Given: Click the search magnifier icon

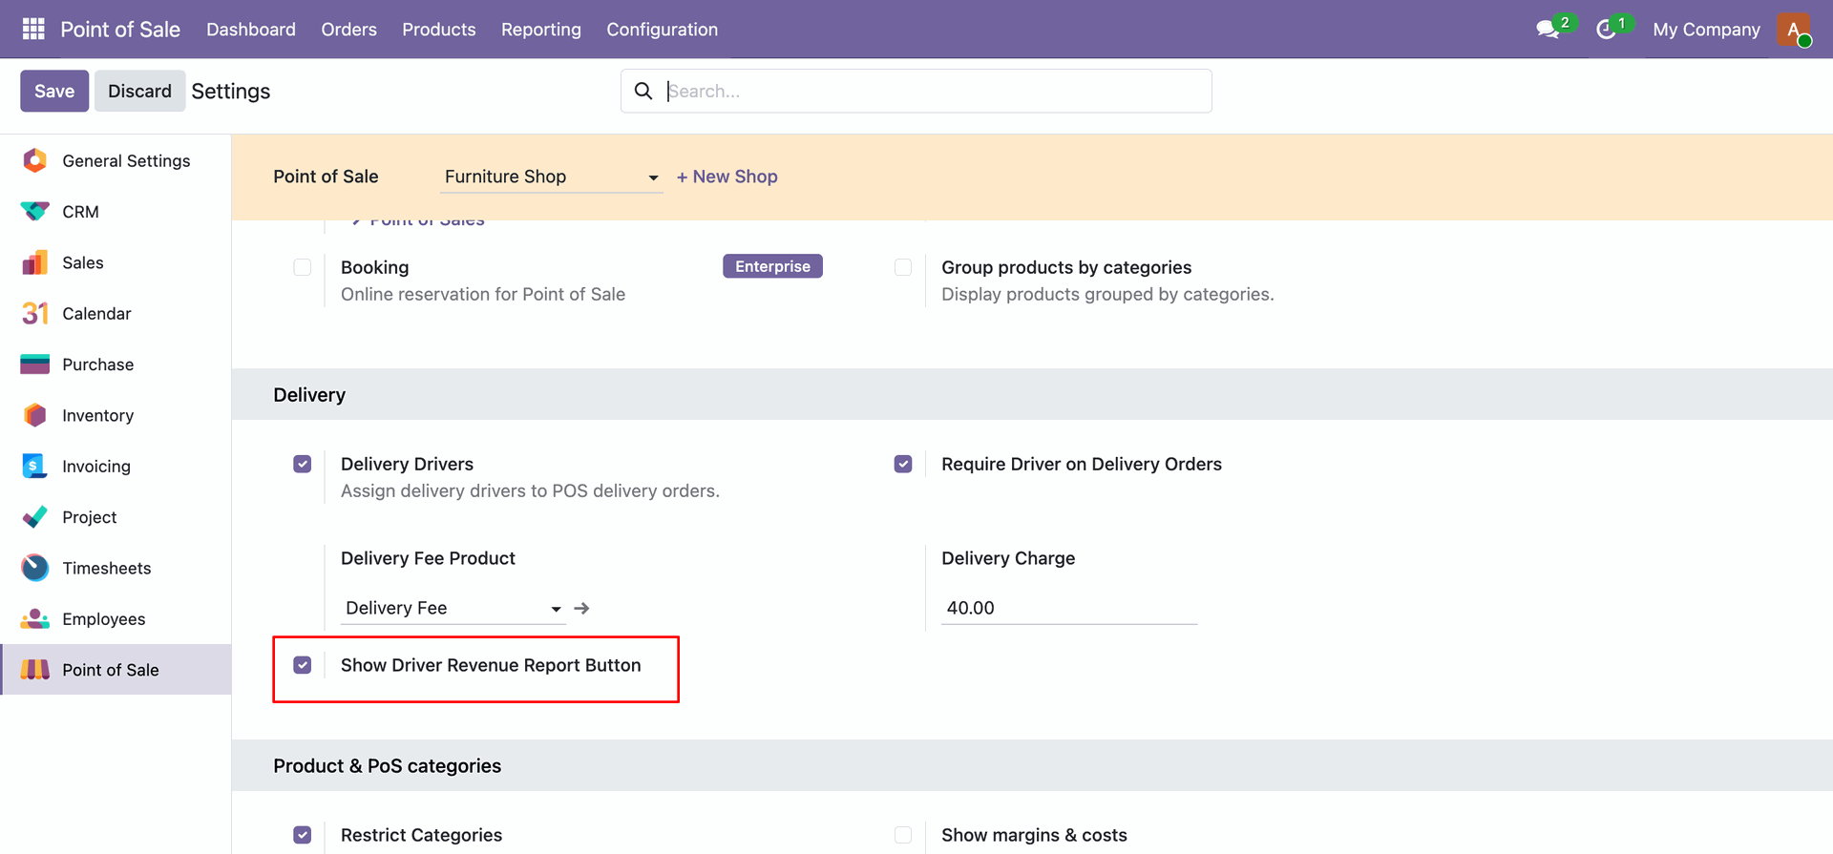Looking at the screenshot, I should (x=643, y=91).
